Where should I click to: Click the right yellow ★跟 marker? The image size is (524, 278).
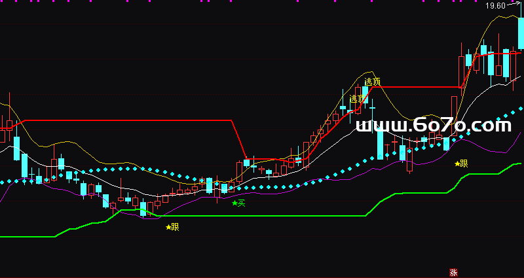coord(462,164)
